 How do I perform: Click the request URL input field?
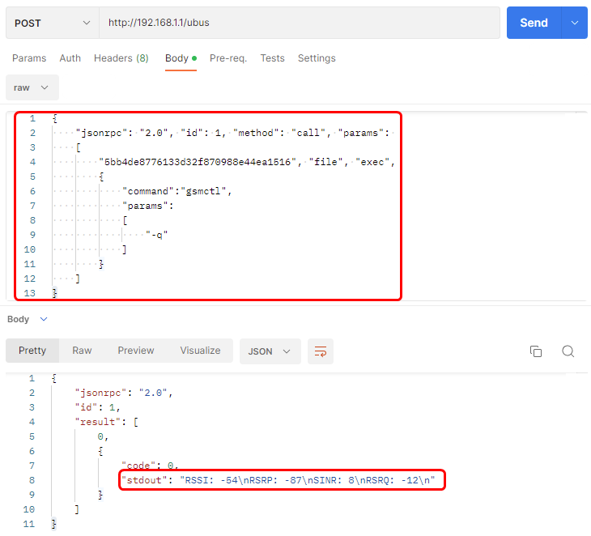300,23
